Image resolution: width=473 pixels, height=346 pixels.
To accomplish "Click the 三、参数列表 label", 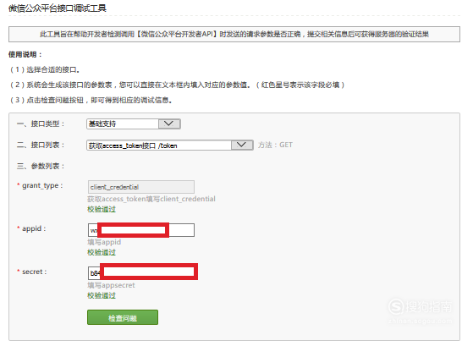I will pos(41,166).
